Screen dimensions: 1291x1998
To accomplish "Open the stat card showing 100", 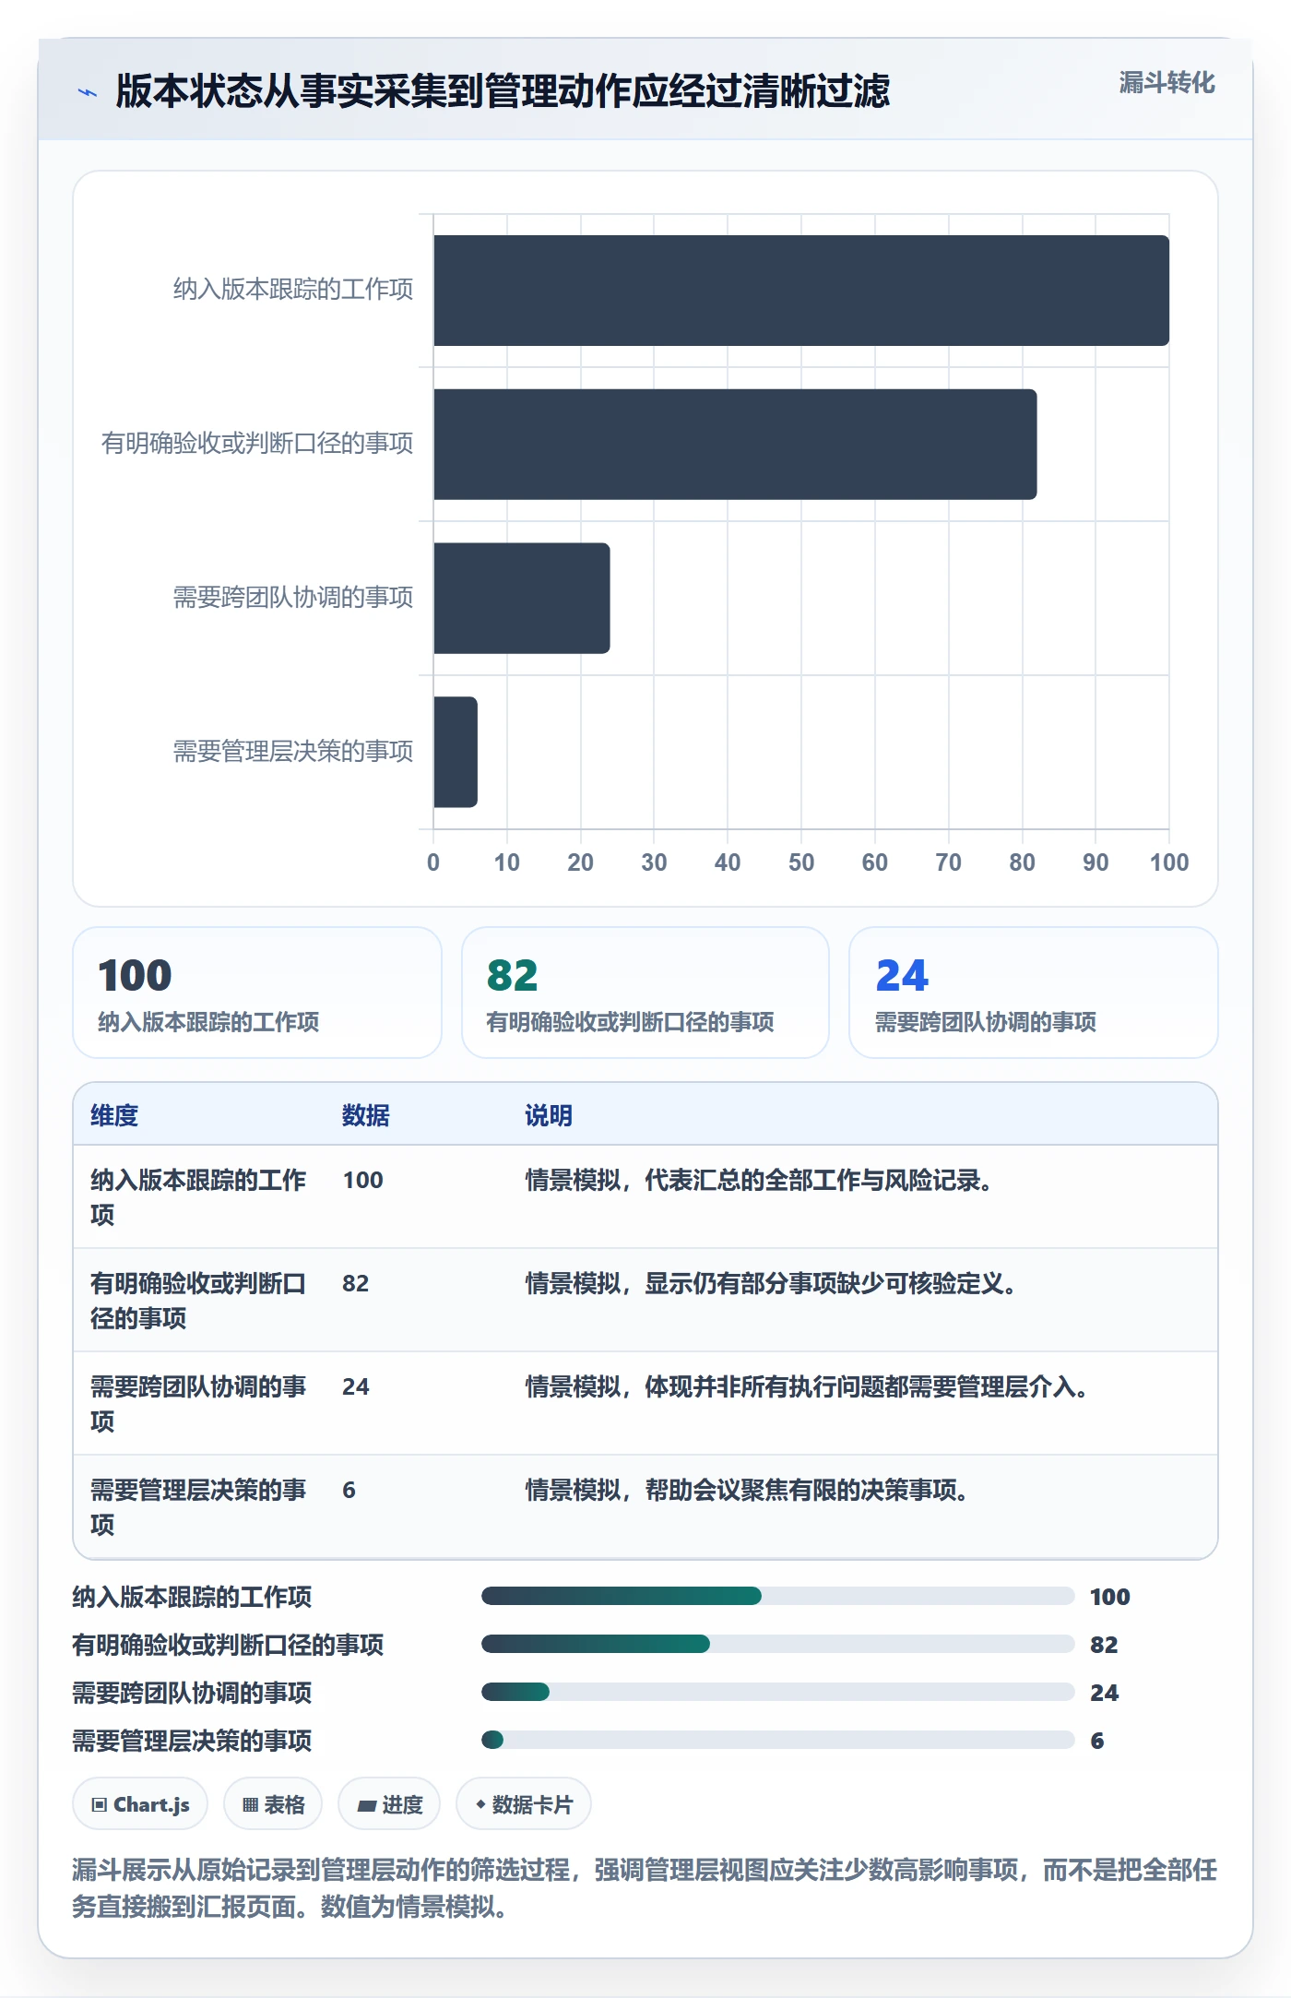I will click(257, 993).
